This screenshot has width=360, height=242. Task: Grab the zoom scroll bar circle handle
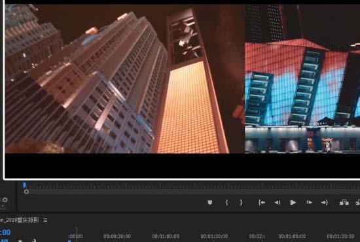click(26, 192)
